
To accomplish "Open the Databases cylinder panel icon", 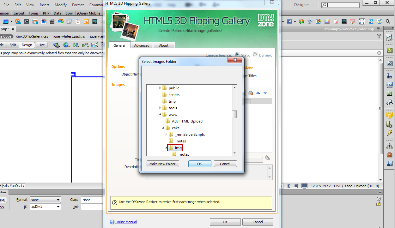I will tap(390, 115).
